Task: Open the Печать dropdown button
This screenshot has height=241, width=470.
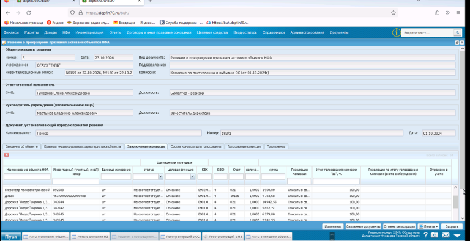Action: click(x=428, y=226)
